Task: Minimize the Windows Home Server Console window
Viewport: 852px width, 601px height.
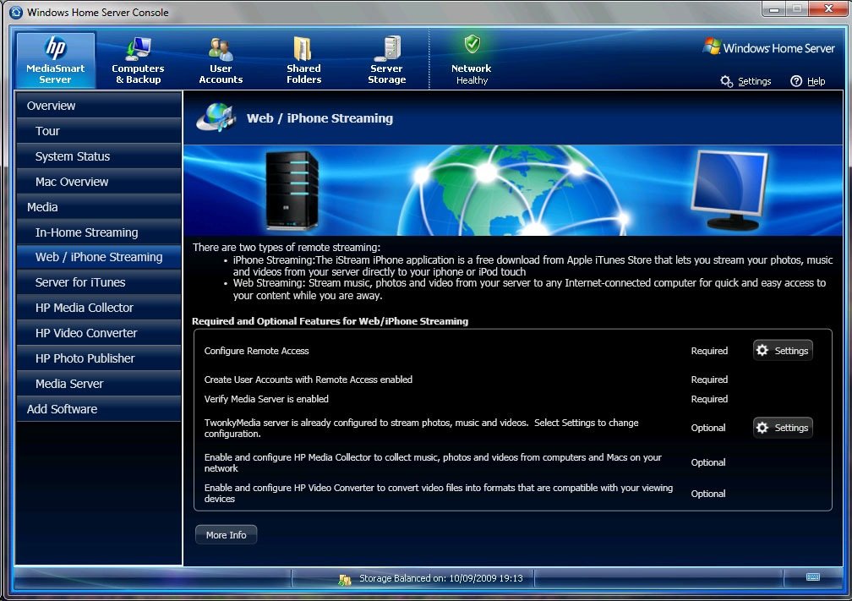Action: (773, 9)
